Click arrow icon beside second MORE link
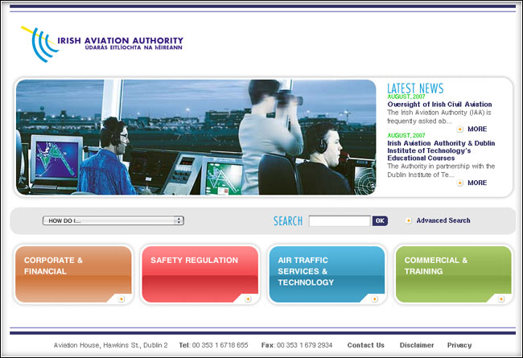 pyautogui.click(x=460, y=183)
